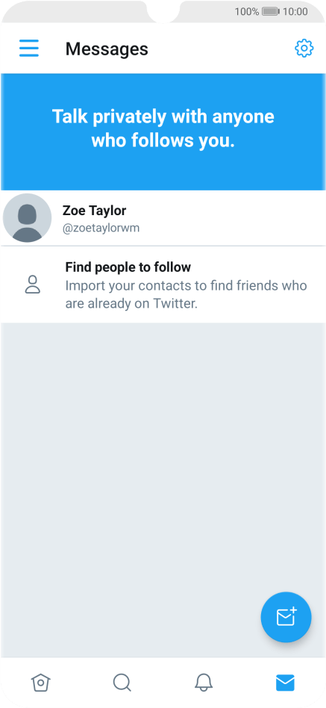Open the Search tab magnifier icon

(x=122, y=683)
